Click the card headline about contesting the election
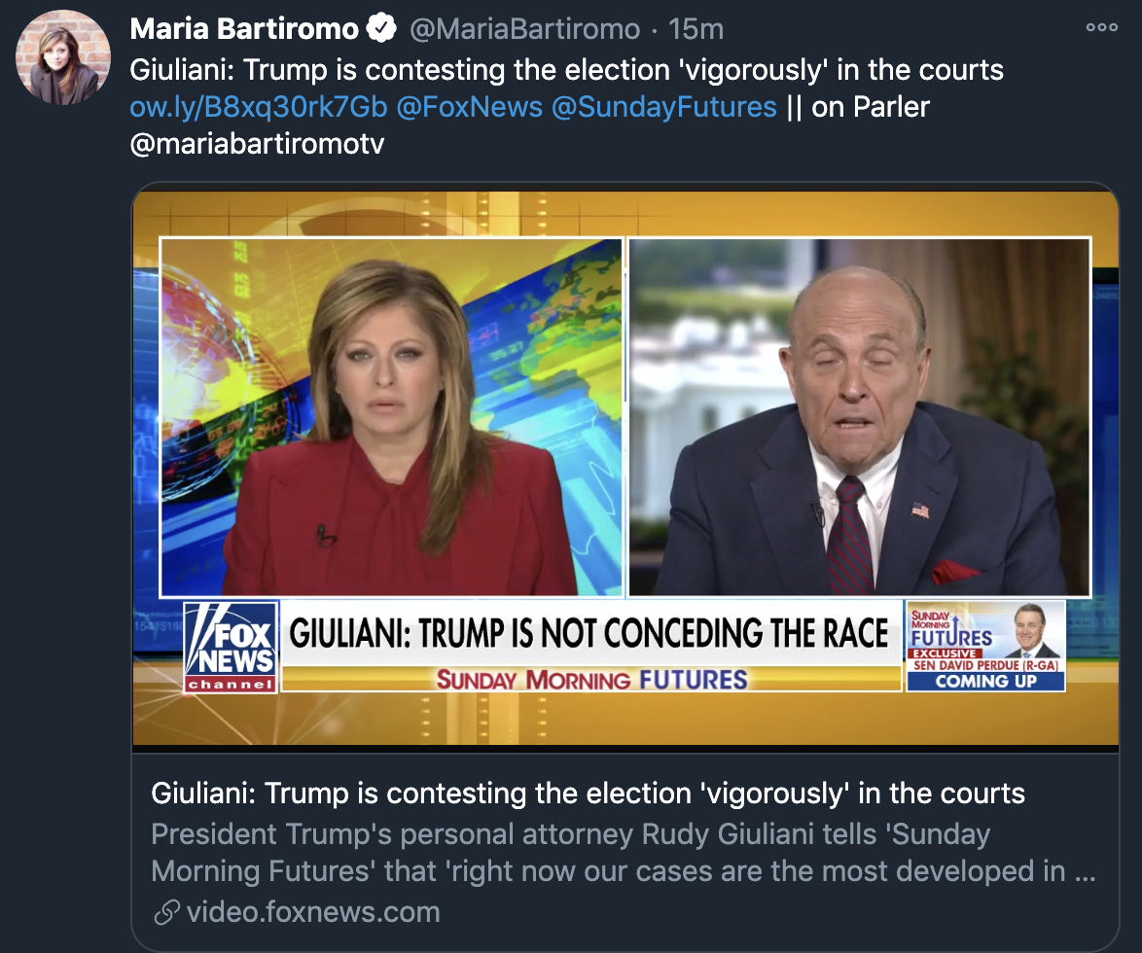1142x953 pixels. pyautogui.click(x=588, y=793)
